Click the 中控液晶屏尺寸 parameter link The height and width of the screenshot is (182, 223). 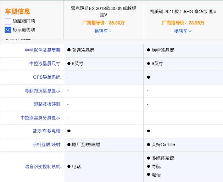[x=45, y=64]
